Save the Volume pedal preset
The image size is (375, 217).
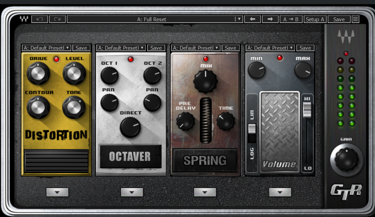point(305,48)
